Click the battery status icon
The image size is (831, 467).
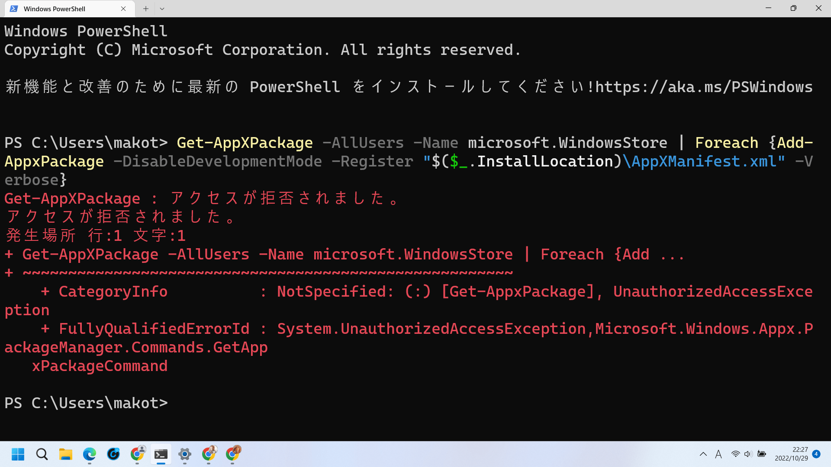tap(762, 454)
